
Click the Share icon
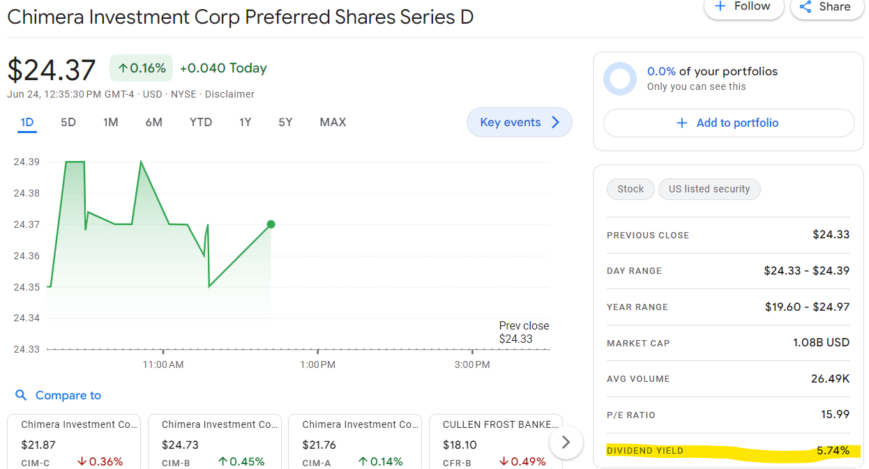[806, 7]
